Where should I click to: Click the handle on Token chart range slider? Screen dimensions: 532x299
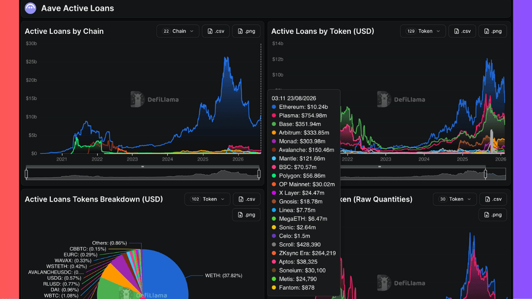pos(486,174)
